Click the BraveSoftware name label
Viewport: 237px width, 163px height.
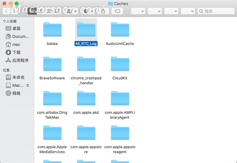52,78
